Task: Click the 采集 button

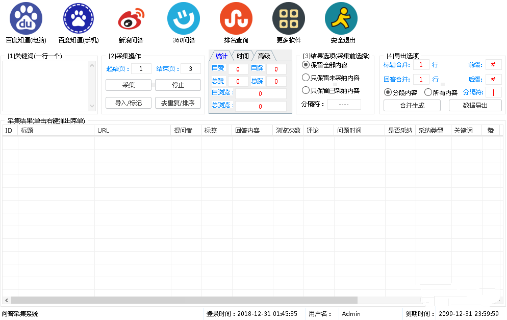Action: (x=129, y=85)
